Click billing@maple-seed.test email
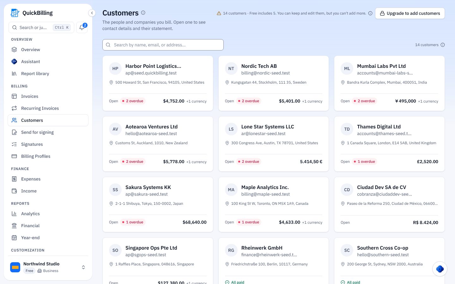This screenshot has height=284, width=455. click(x=265, y=194)
